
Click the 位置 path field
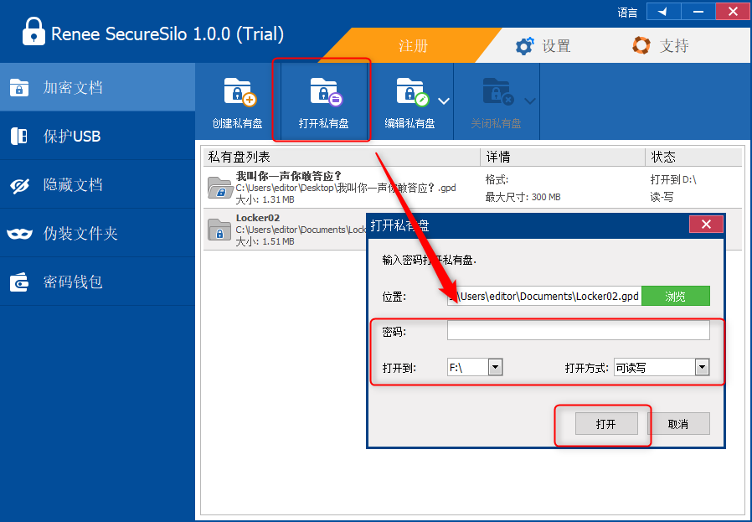tap(544, 296)
